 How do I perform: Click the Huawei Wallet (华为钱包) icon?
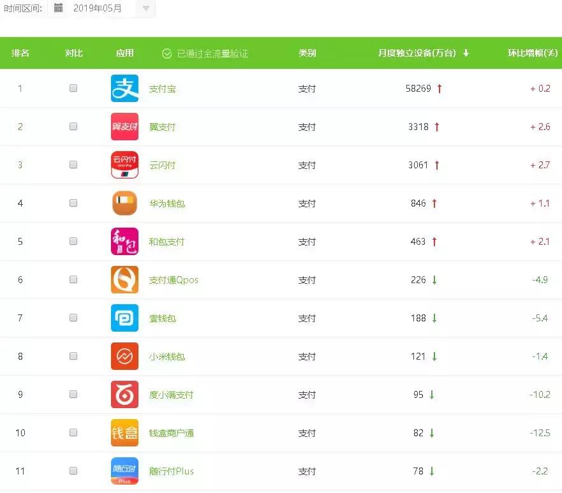124,203
